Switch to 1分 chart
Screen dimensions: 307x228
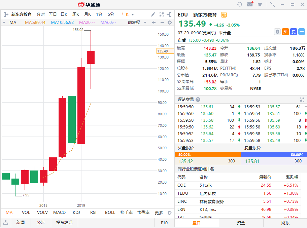(99, 14)
